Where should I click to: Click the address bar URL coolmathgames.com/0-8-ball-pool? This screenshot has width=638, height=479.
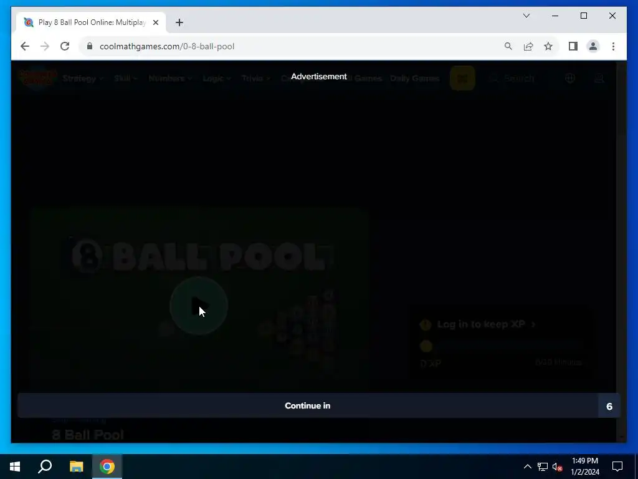167,46
